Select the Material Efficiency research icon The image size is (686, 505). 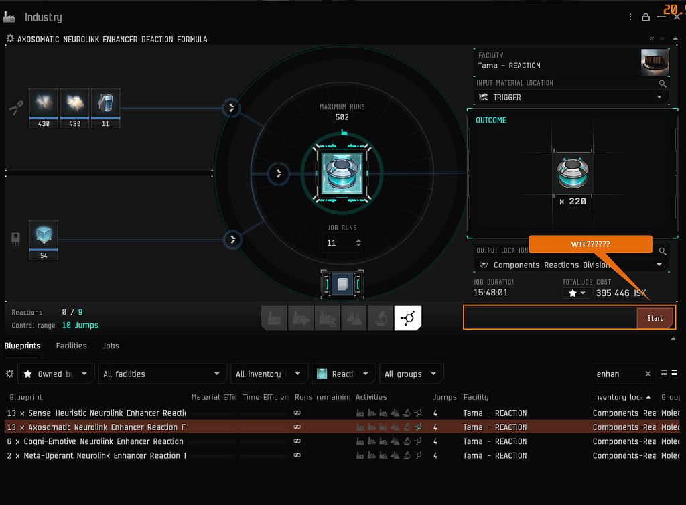(x=301, y=318)
